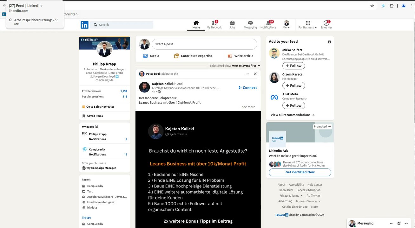
Task: Click the Add to your feed info icon
Action: pyautogui.click(x=329, y=42)
